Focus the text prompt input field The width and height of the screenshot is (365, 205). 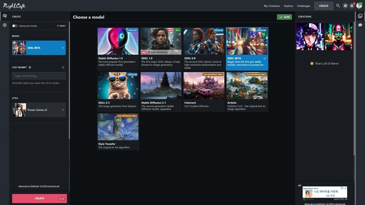point(39,76)
